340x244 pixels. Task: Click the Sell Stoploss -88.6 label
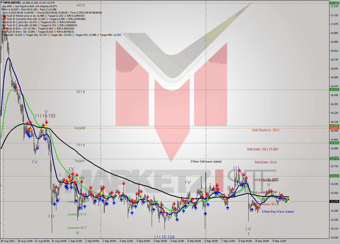click(266, 130)
